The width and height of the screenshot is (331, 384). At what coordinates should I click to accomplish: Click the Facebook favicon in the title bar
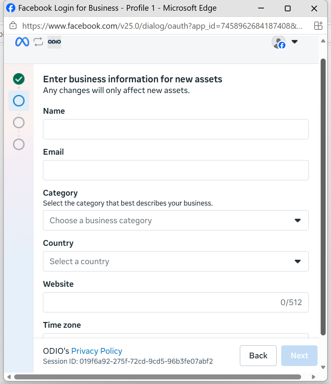[11, 8]
